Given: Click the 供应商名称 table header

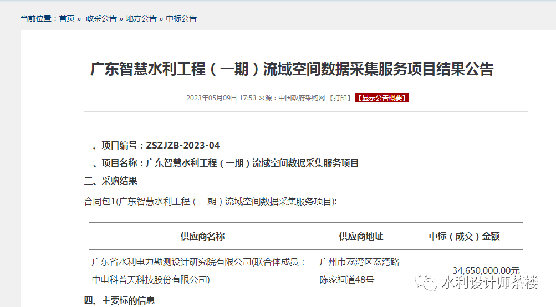Looking at the screenshot, I should coord(202,236).
